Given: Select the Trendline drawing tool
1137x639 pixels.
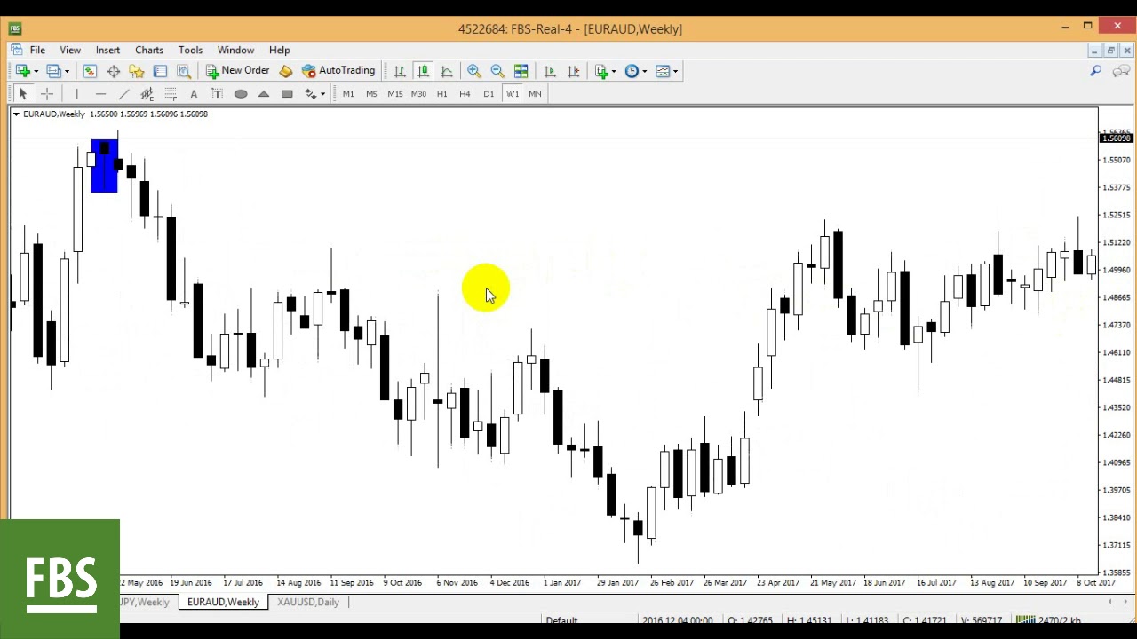Looking at the screenshot, I should 123,94.
